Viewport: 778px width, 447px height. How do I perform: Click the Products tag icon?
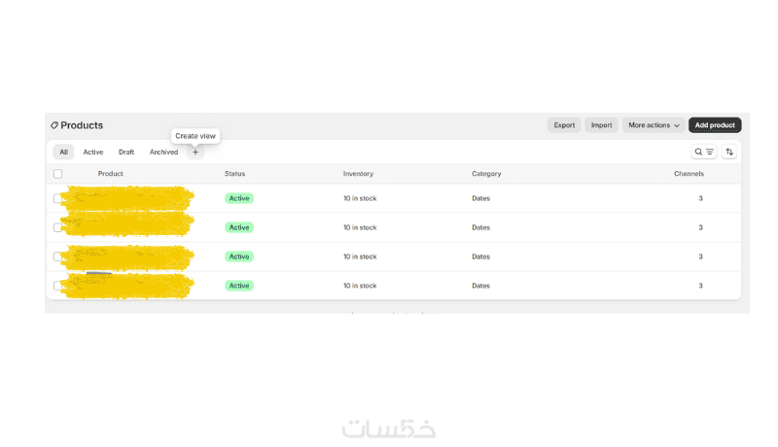(54, 125)
